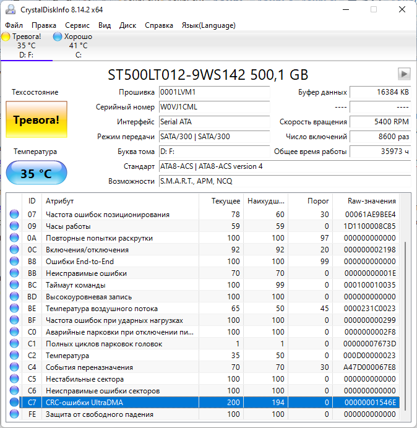
Task: Select the row События переназначения
Action: click(x=204, y=367)
